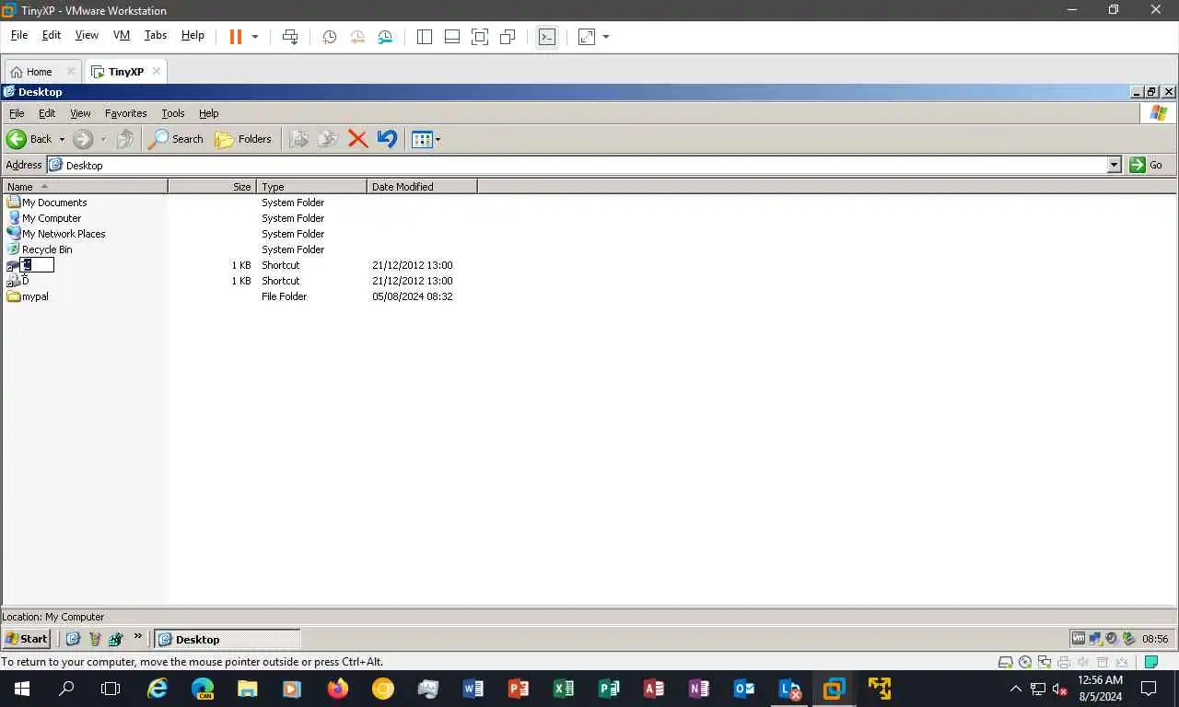
Task: Click the blue Undo arrow icon
Action: 387,139
